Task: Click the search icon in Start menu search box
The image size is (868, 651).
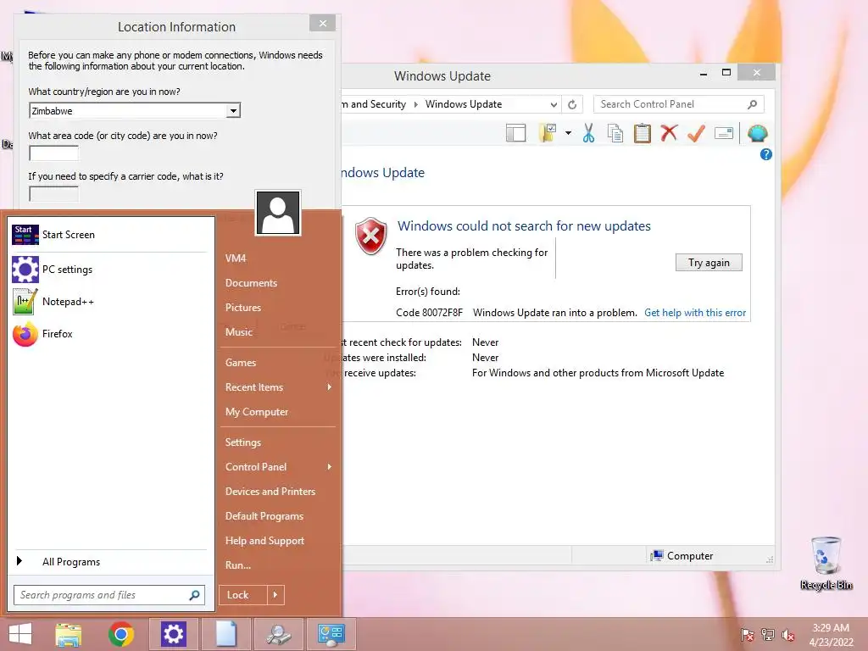Action: pos(194,595)
